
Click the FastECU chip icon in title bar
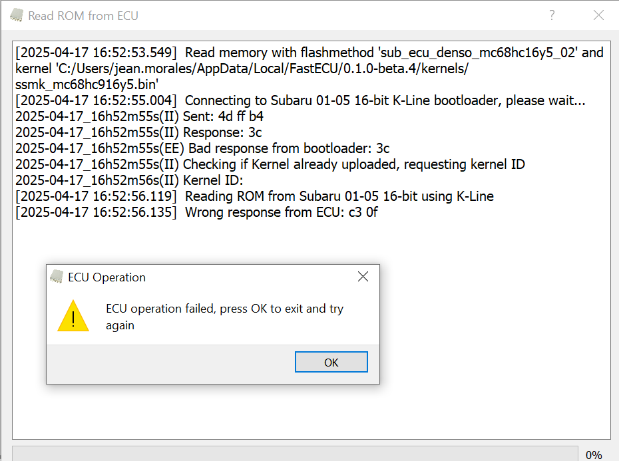(17, 15)
